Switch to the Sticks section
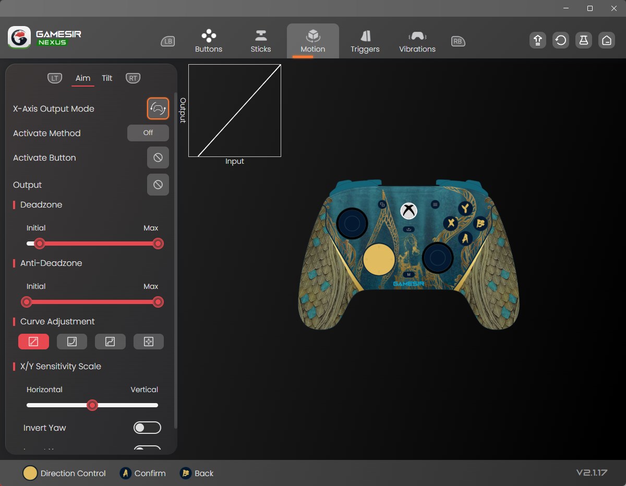Viewport: 626px width, 486px height. pyautogui.click(x=260, y=41)
